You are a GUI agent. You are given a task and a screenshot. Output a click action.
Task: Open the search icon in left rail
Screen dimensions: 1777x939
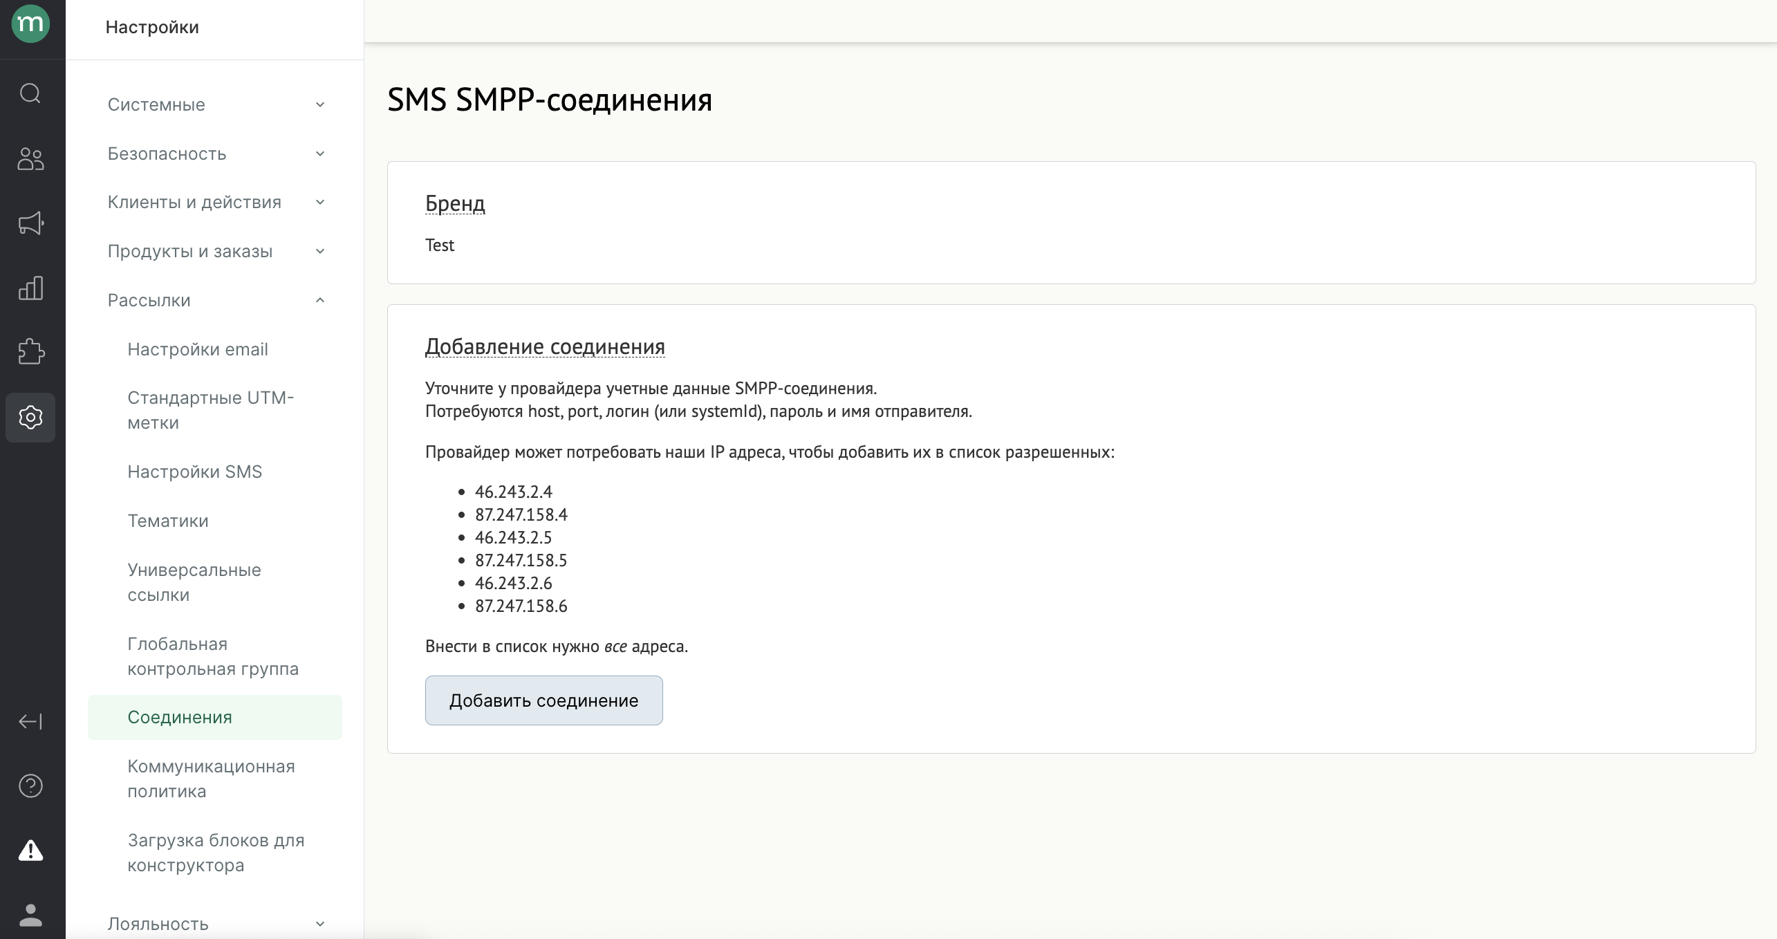click(x=30, y=93)
